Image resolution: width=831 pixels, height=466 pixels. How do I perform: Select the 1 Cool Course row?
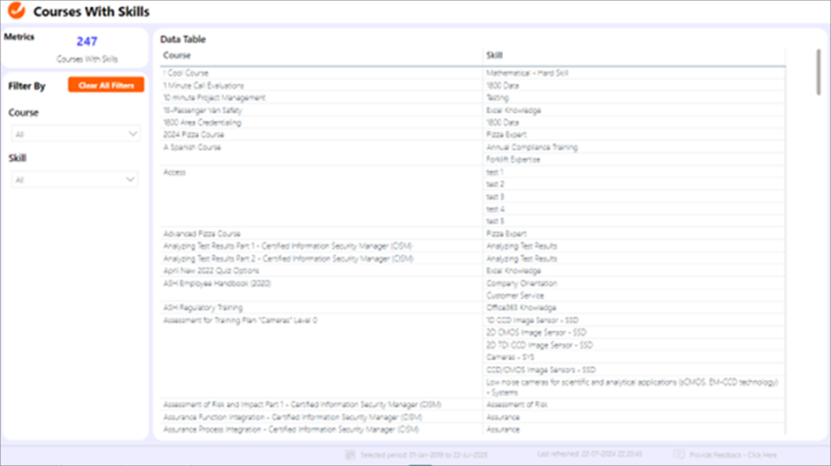187,73
